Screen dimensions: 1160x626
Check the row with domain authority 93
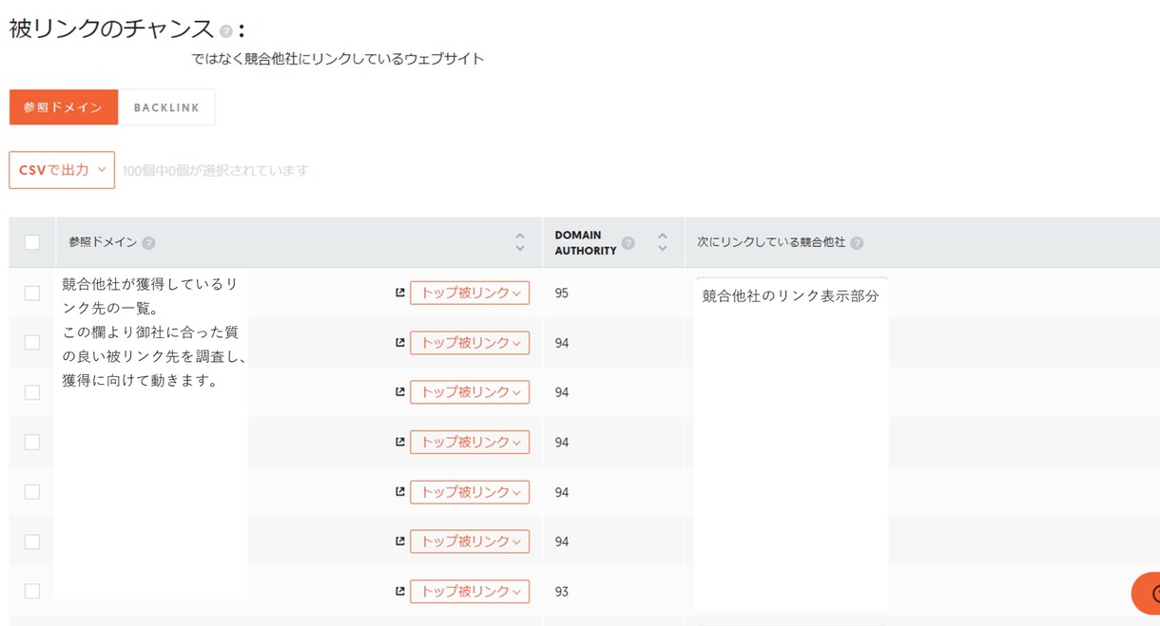[x=32, y=591]
